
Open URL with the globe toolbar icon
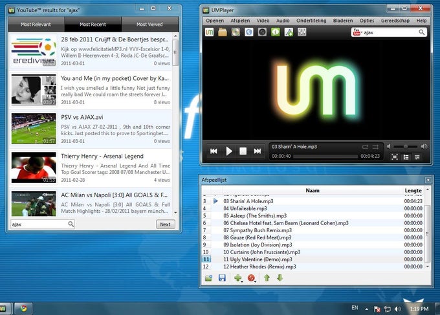249,32
